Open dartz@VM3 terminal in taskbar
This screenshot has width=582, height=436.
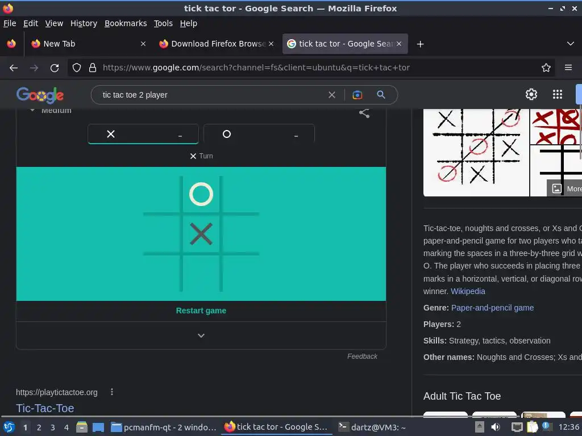372,427
